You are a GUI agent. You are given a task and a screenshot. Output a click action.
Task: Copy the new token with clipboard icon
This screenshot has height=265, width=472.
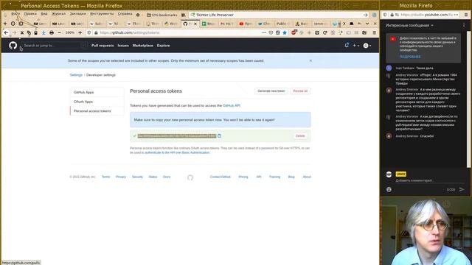(219, 135)
